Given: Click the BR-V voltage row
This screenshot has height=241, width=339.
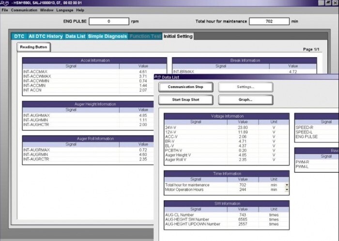Looking at the screenshot, I should tap(227, 141).
